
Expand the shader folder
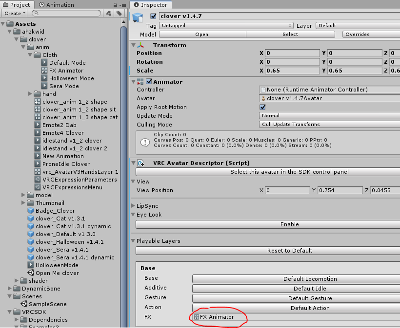17,281
